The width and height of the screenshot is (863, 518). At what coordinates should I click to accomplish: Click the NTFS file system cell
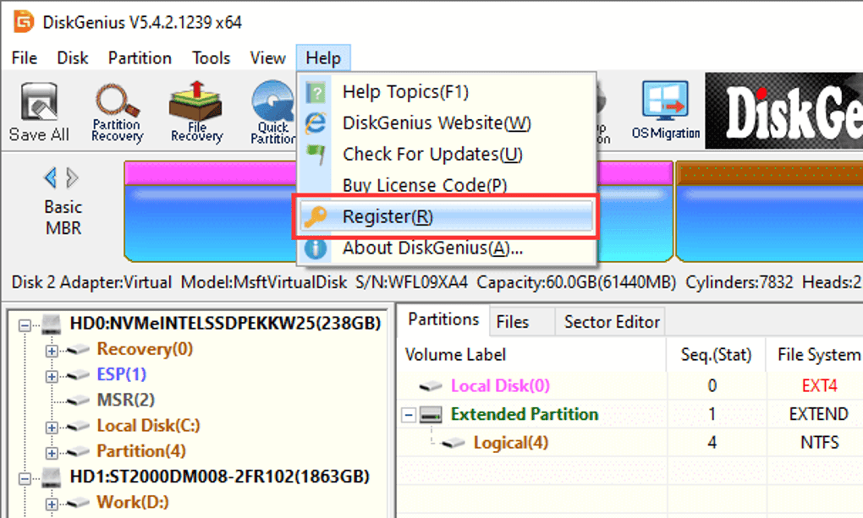[820, 443]
